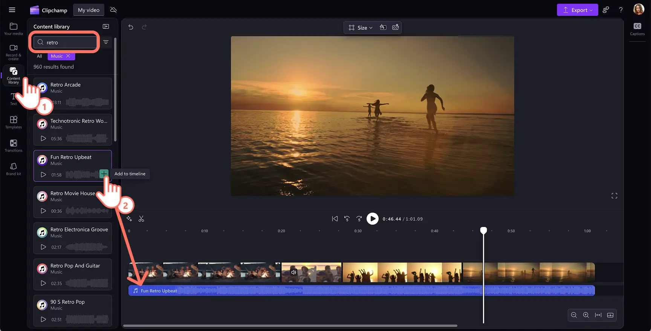Split clip with scissors tool
The width and height of the screenshot is (651, 331).
pos(141,219)
